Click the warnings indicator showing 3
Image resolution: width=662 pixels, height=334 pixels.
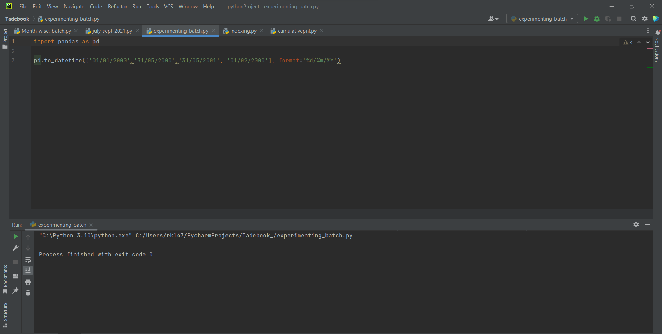[x=628, y=42]
